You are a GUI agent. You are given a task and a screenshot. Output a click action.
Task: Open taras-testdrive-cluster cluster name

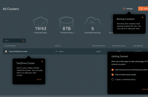point(18,52)
